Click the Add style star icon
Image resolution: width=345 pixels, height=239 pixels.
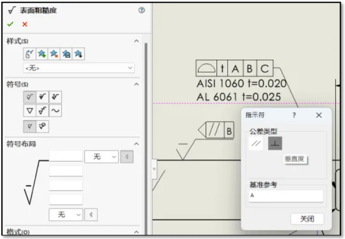(x=42, y=54)
